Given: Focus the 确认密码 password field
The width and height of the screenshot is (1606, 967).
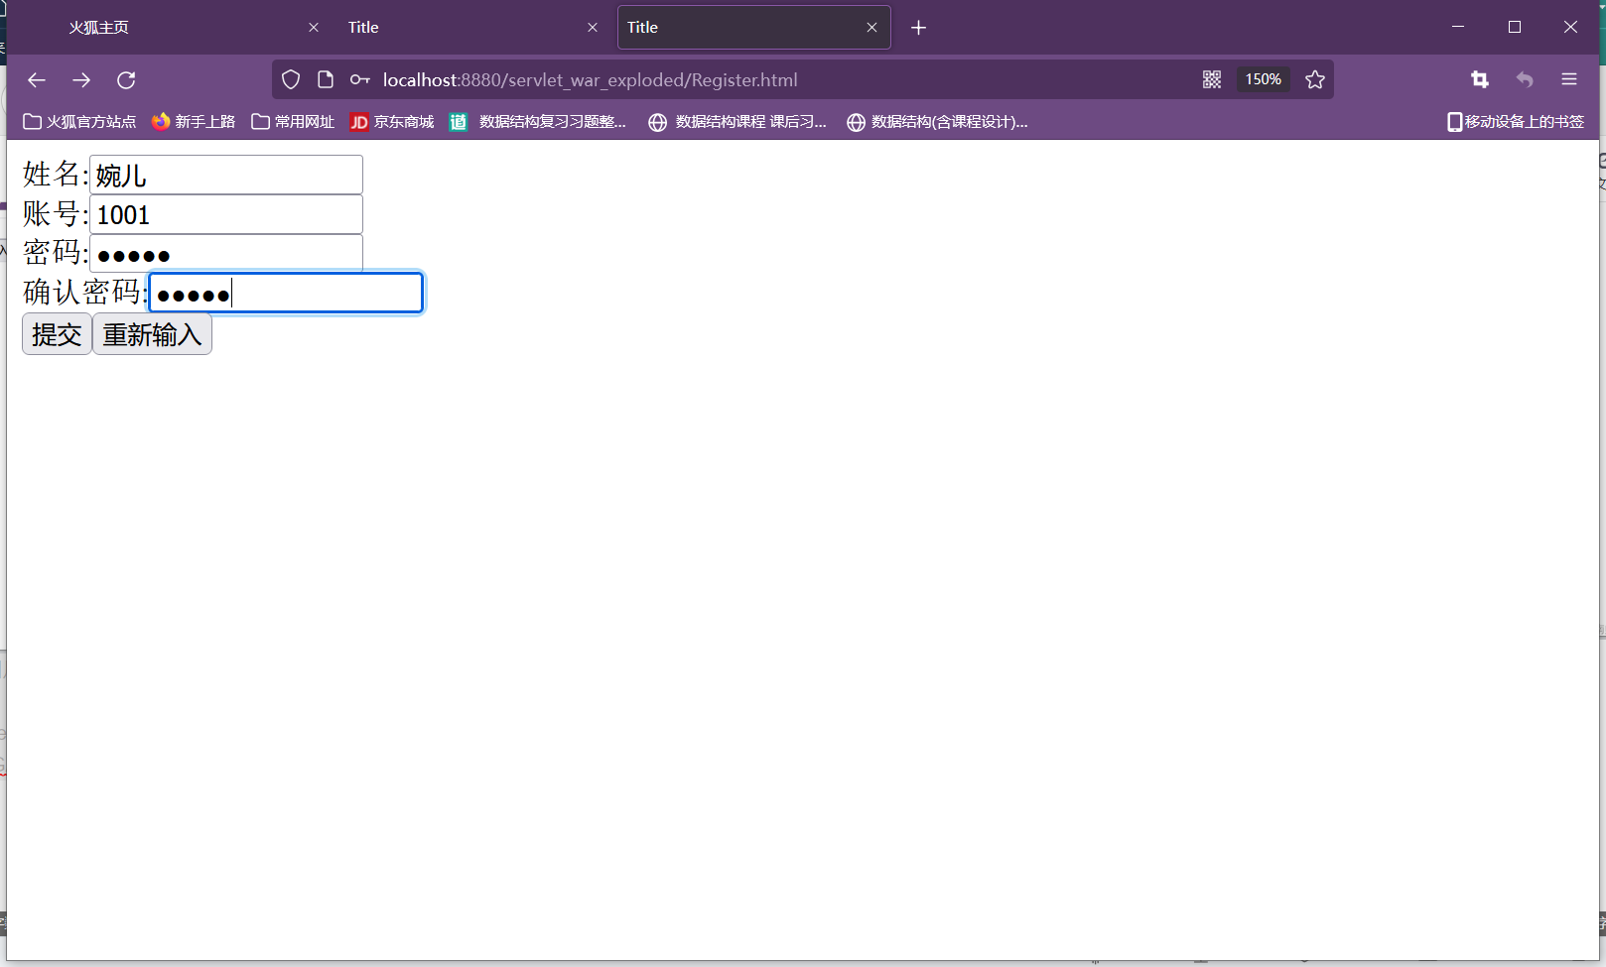Looking at the screenshot, I should coord(286,293).
